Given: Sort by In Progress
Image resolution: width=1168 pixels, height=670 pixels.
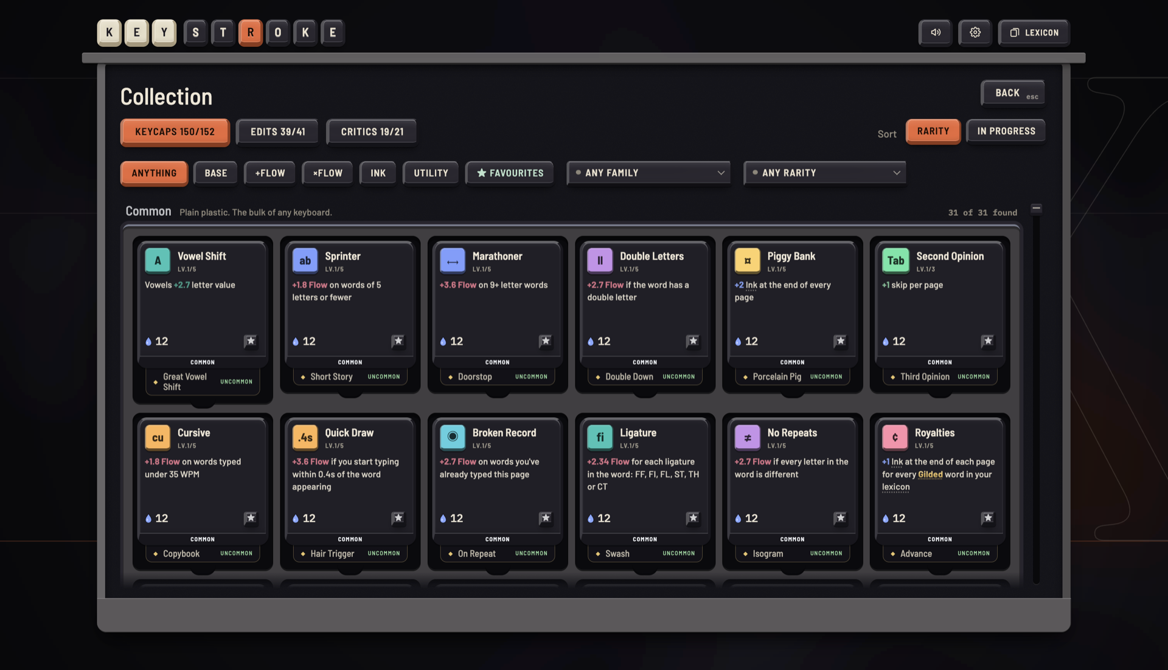Looking at the screenshot, I should 1006,131.
